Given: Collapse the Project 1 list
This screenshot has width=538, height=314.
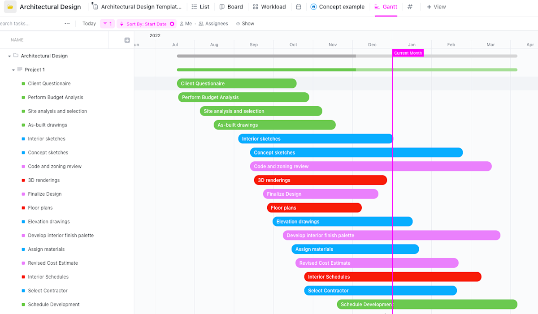Looking at the screenshot, I should (13, 69).
